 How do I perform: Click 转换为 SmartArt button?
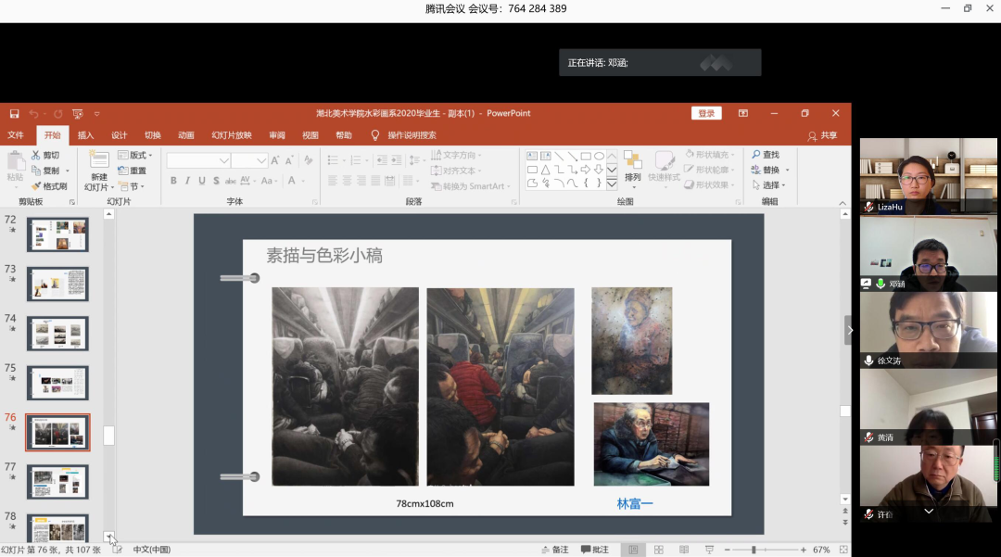(x=471, y=186)
